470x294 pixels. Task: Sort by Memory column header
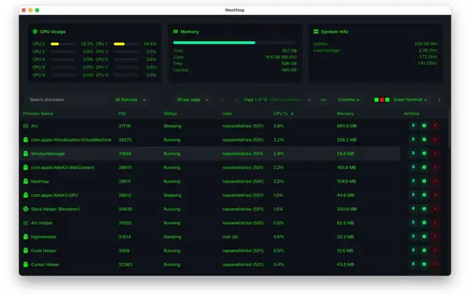345,113
